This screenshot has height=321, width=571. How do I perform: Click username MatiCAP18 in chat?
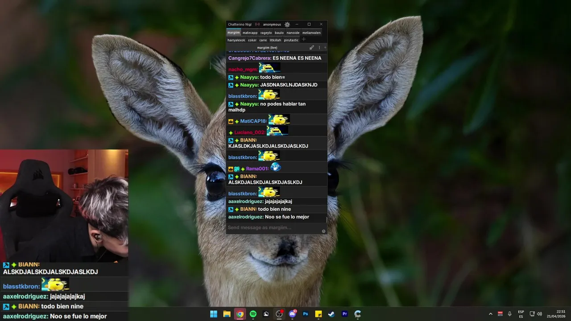(x=253, y=121)
